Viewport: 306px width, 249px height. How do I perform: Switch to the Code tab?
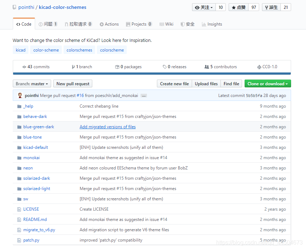(24, 24)
